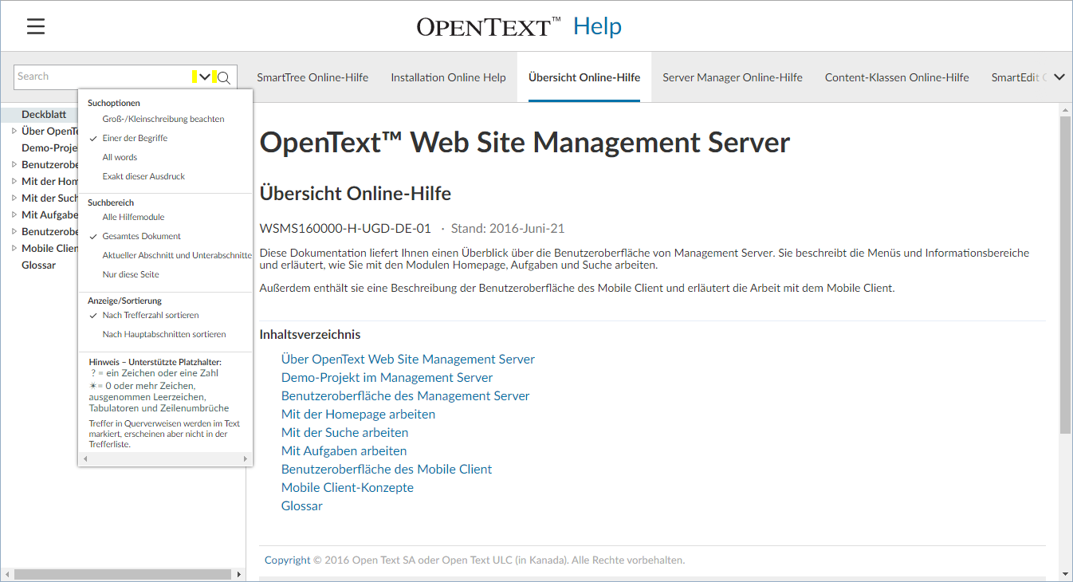Screen dimensions: 1073x582
Task: Click Mit der Homepage arbeiten link
Action: pyautogui.click(x=358, y=414)
